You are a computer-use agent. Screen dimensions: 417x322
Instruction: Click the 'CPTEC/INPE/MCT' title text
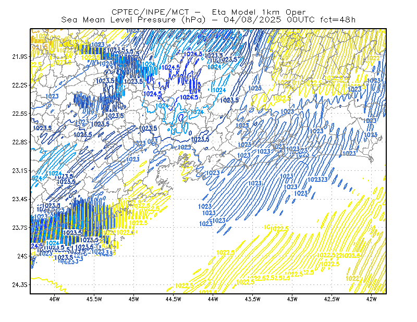(x=150, y=12)
